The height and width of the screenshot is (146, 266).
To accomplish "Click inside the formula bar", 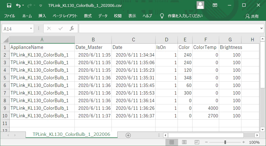I will click(169, 29).
